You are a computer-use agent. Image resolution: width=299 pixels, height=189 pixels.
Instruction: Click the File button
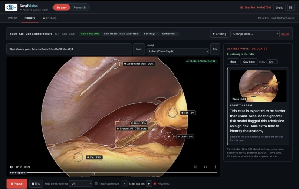coord(215,49)
